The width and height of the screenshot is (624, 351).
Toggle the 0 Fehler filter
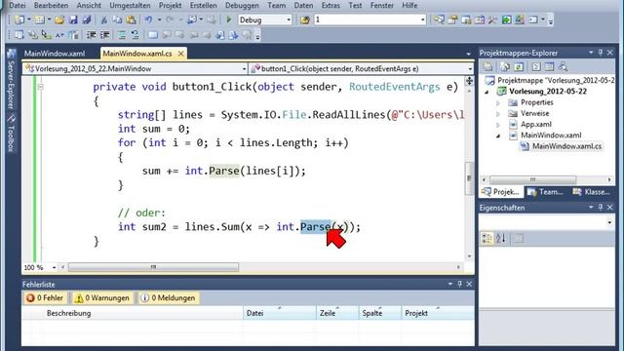tap(45, 297)
